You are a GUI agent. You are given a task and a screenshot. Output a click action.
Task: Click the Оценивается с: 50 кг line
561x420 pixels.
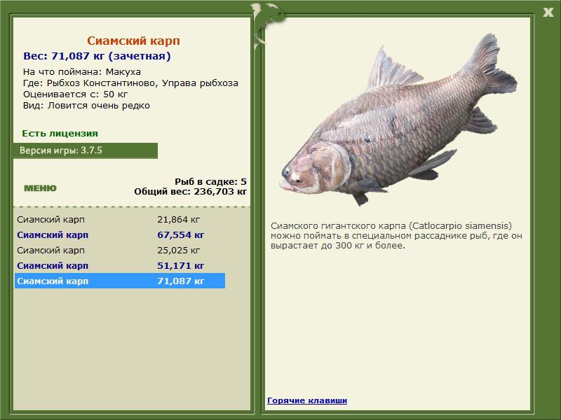click(75, 94)
